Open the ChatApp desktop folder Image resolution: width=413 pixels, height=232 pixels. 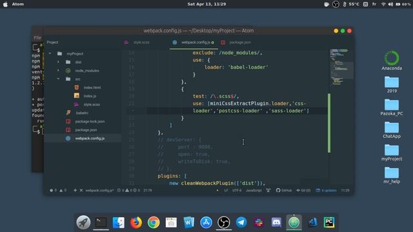tap(392, 130)
